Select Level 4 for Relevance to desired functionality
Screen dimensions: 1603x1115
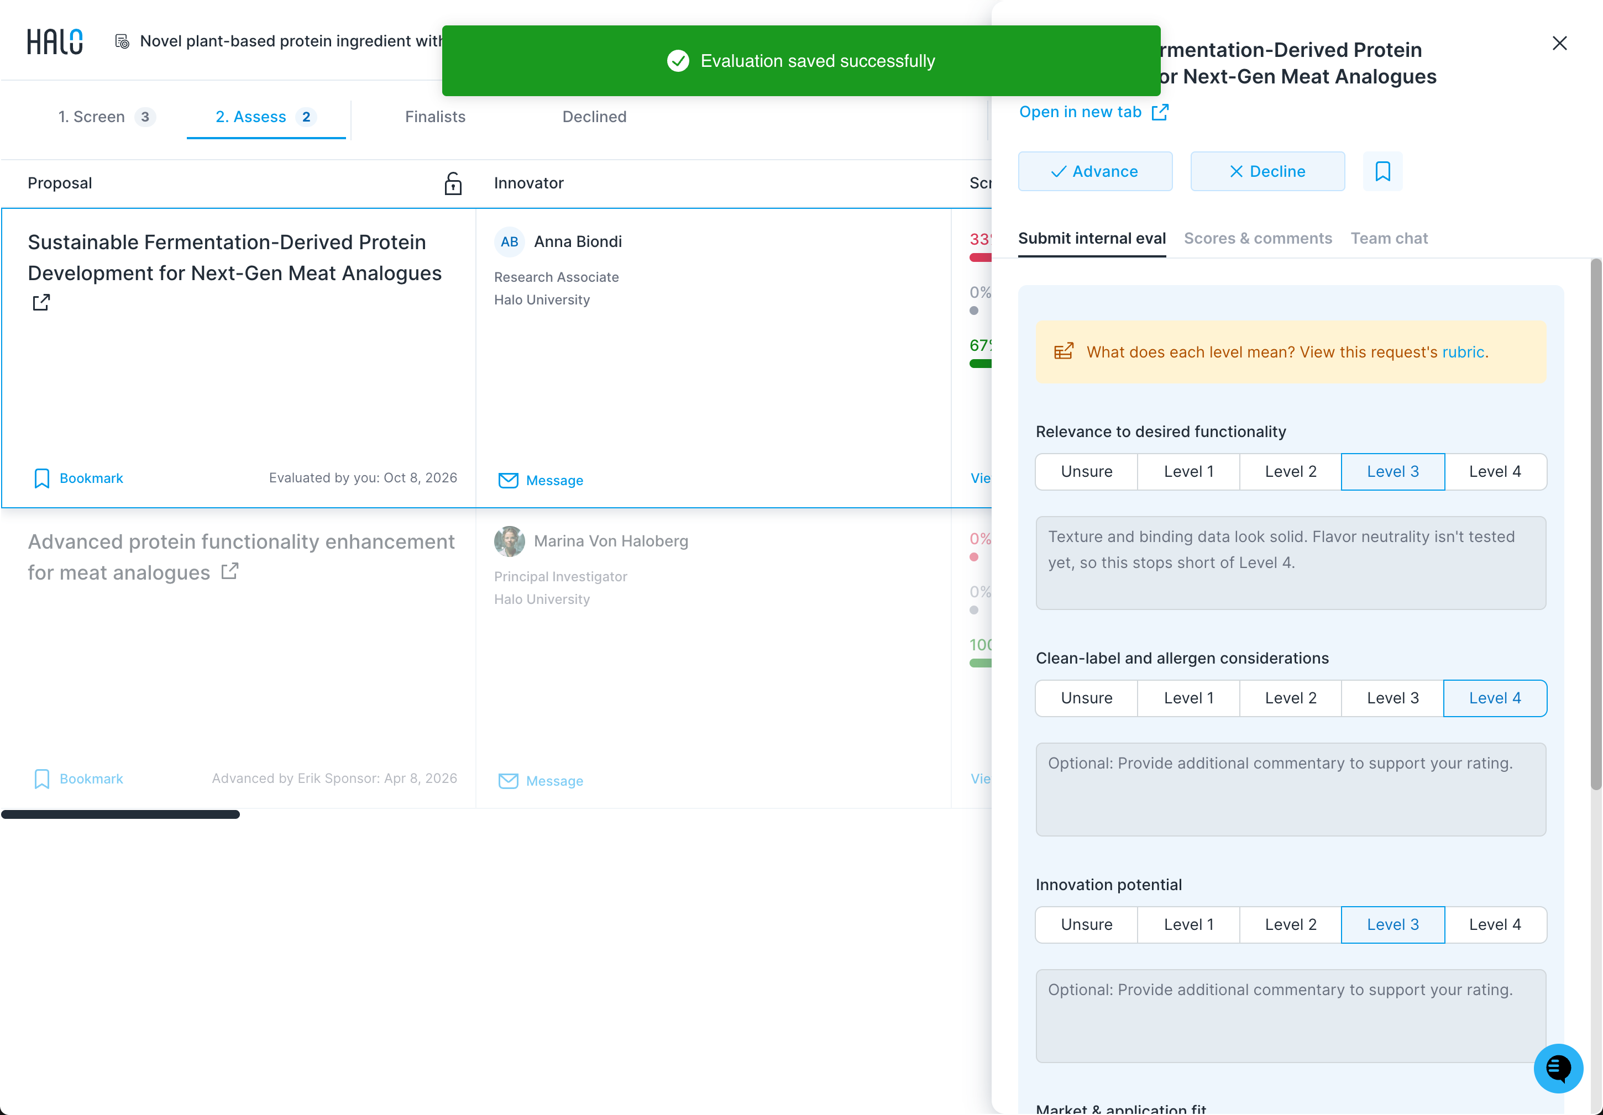[x=1495, y=472]
